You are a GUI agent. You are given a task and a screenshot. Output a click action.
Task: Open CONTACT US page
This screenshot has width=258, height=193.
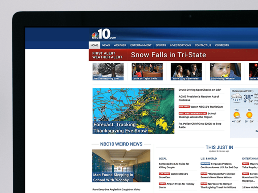tap(203, 45)
